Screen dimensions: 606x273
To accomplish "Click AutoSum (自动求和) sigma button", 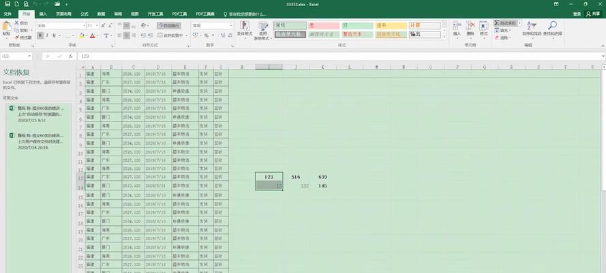I will tap(504, 23).
